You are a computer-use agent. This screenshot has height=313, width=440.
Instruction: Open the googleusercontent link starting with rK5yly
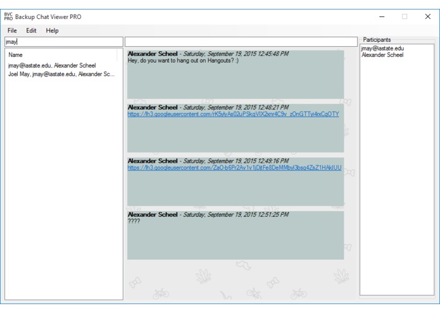tap(233, 114)
